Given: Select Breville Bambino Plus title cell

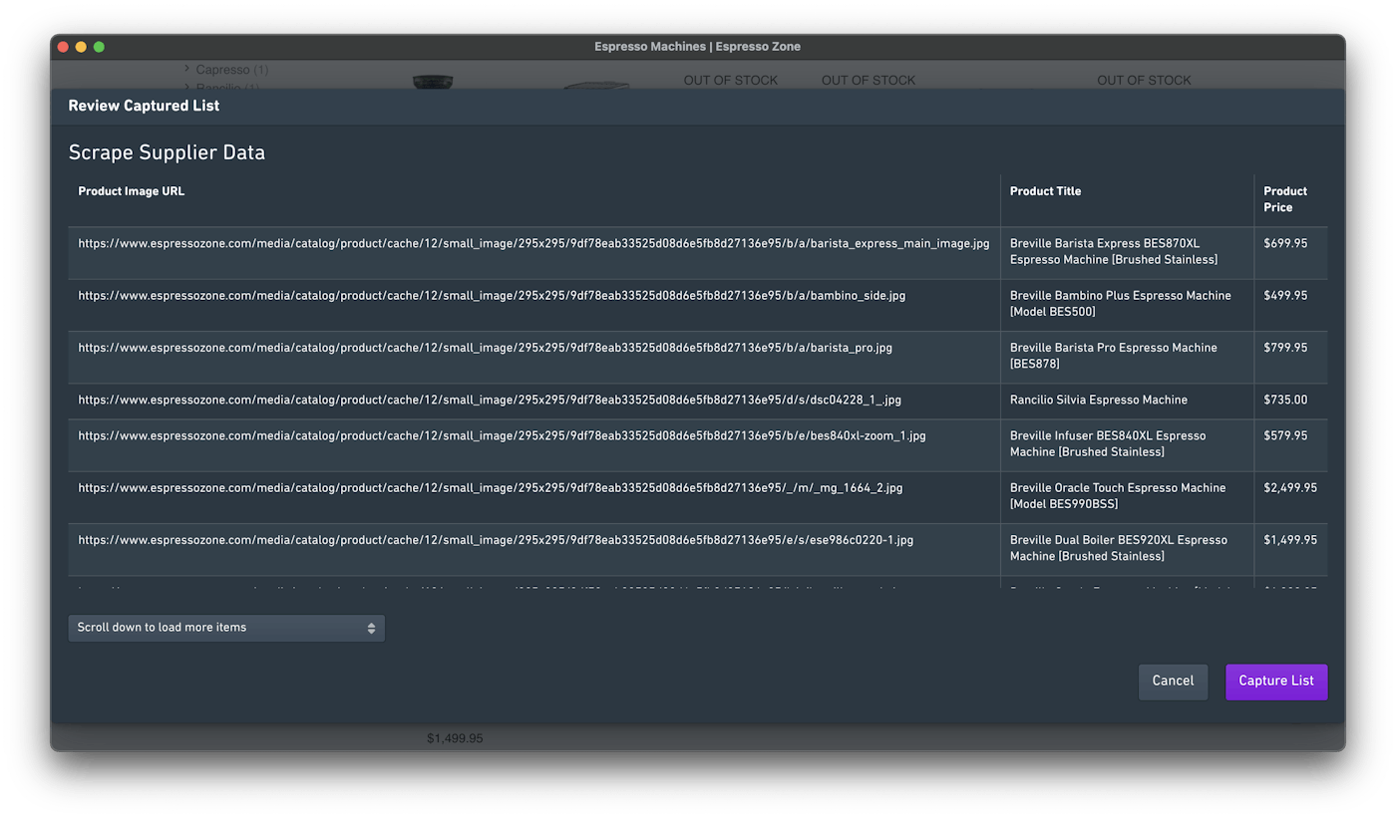Looking at the screenshot, I should click(x=1128, y=305).
